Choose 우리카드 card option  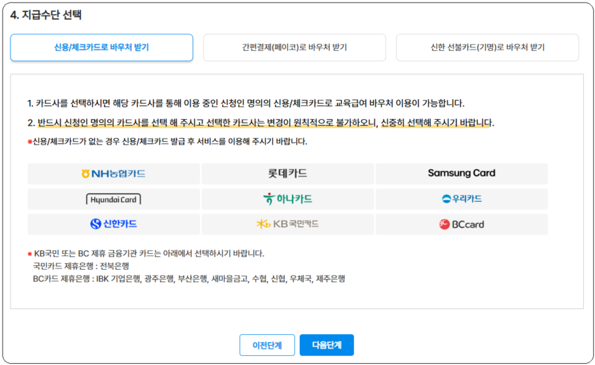coord(461,199)
